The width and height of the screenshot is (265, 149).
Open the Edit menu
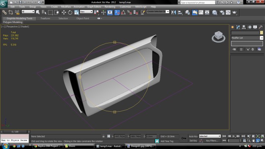point(12,7)
